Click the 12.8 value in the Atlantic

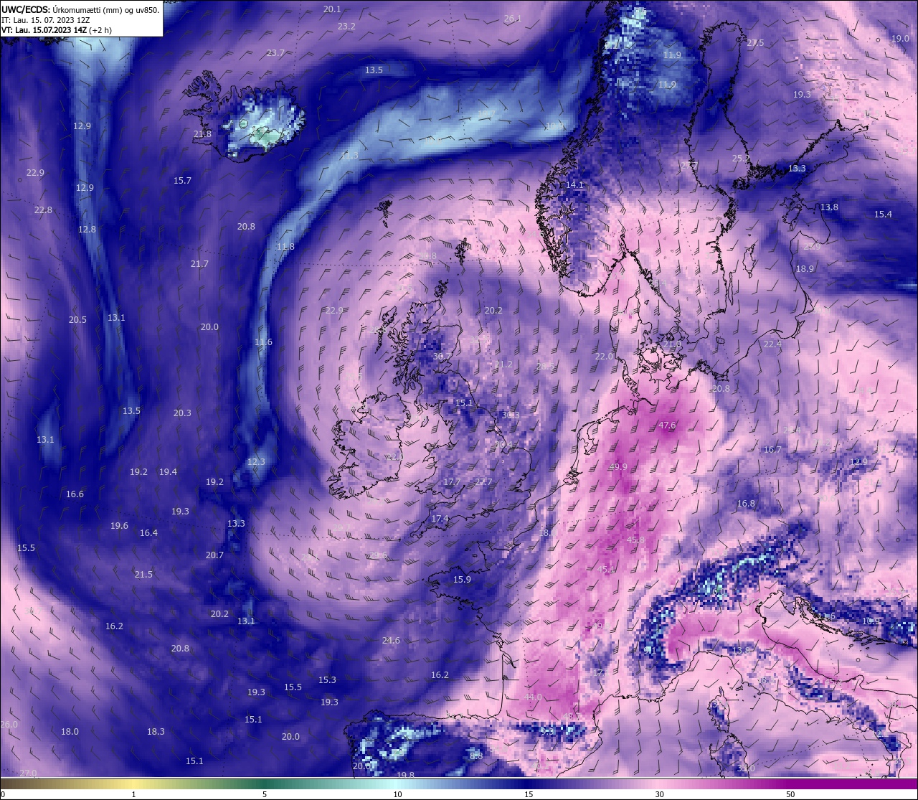[x=87, y=229]
